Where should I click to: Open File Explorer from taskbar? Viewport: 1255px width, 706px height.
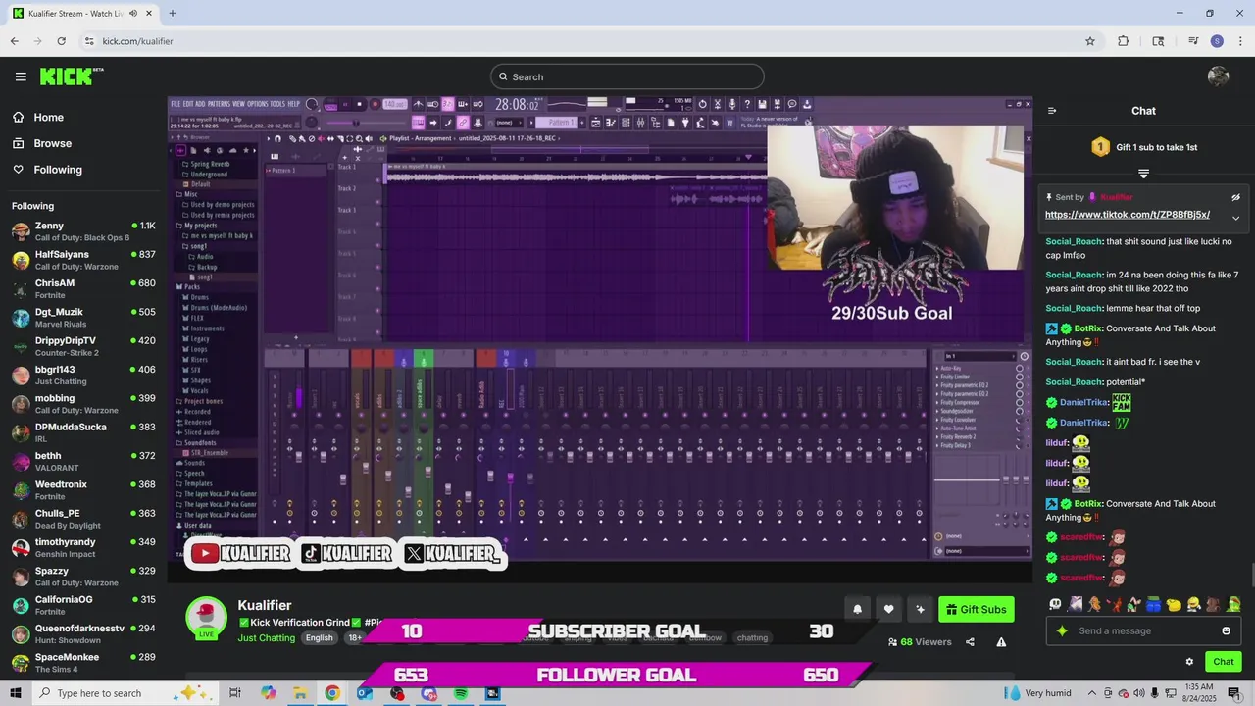pyautogui.click(x=300, y=693)
